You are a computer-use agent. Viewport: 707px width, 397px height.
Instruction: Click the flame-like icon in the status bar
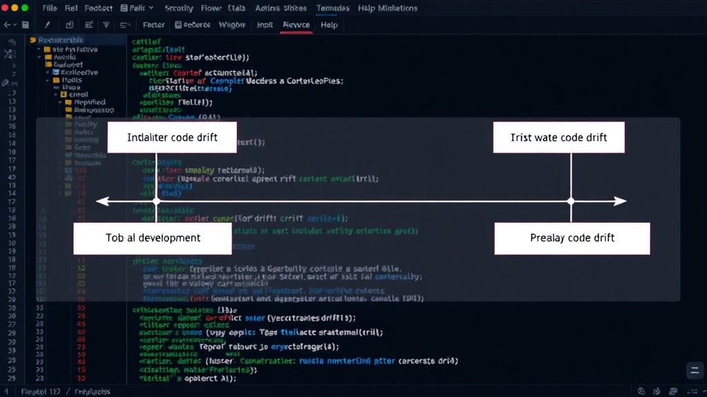pyautogui.click(x=657, y=391)
